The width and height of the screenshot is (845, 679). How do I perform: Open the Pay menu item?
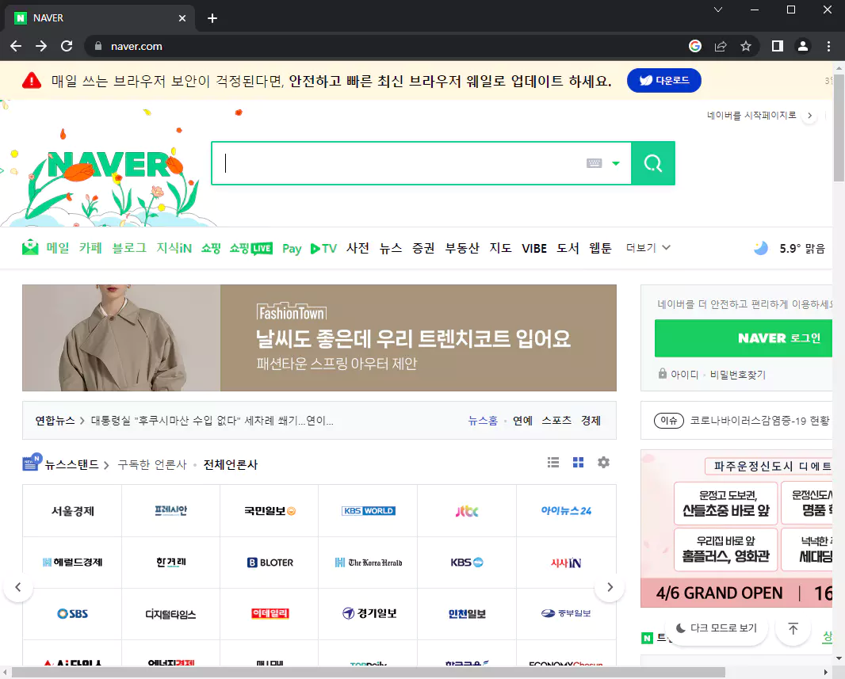tap(292, 248)
